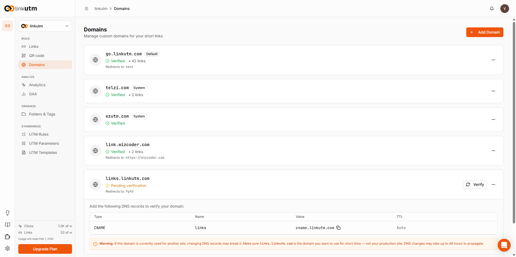
Task: Open the book documentation icon
Action: point(8,225)
